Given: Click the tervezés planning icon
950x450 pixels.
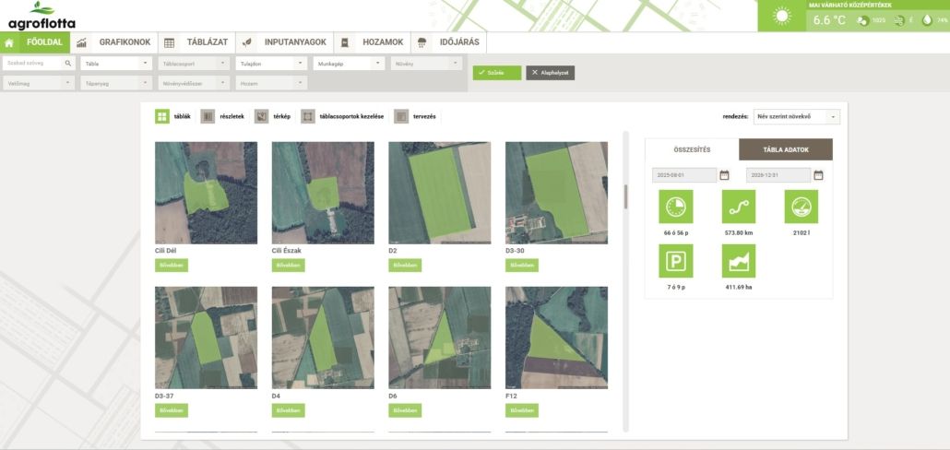Looking at the screenshot, I should (400, 117).
